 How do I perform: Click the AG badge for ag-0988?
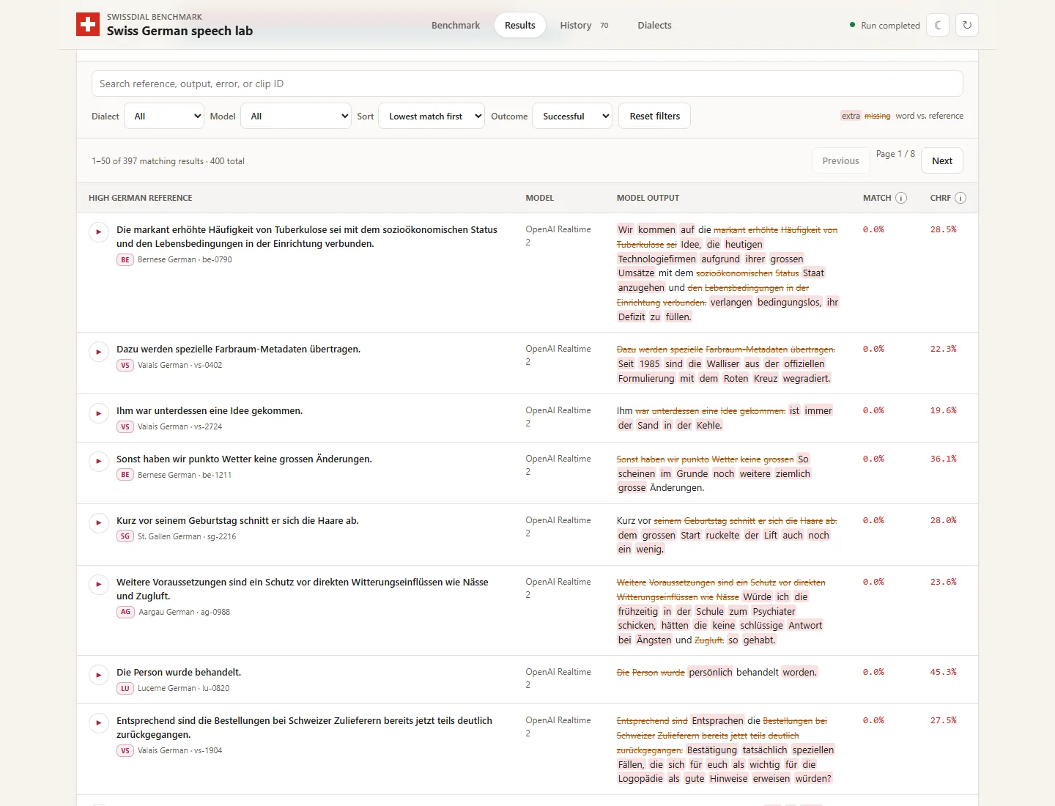tap(126, 612)
